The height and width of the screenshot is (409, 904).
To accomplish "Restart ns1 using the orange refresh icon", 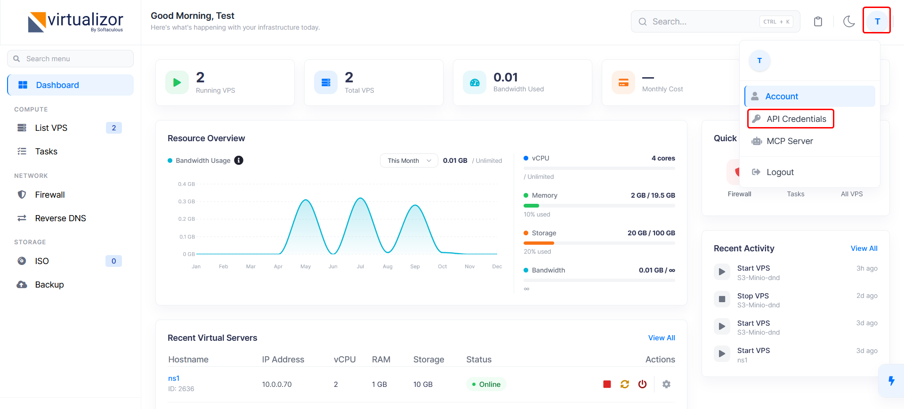I will 625,384.
